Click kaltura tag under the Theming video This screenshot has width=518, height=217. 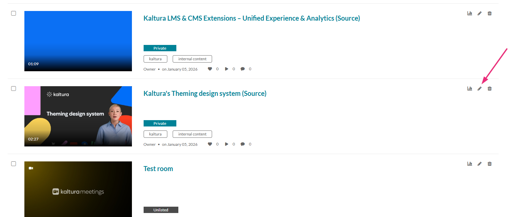(x=156, y=134)
